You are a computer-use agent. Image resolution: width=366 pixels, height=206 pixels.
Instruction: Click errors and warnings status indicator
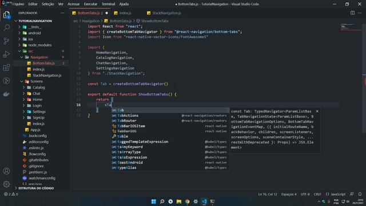[11, 194]
